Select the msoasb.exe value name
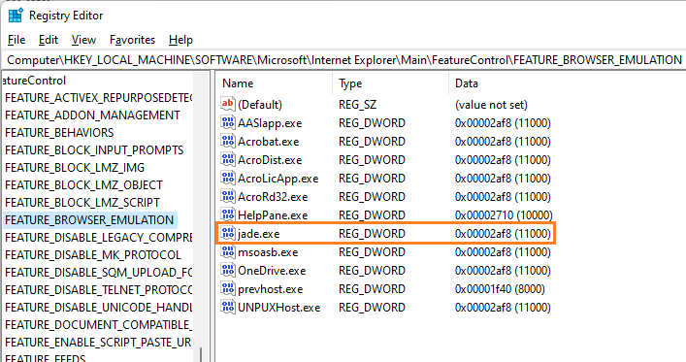 coord(268,252)
